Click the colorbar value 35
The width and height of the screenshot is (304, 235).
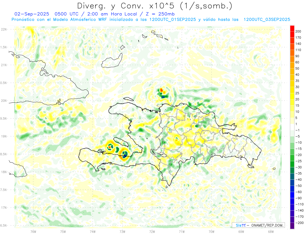pos(297,81)
